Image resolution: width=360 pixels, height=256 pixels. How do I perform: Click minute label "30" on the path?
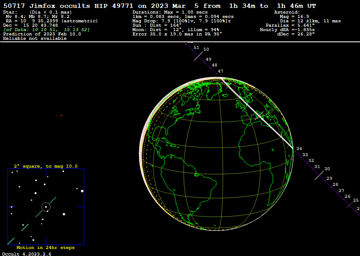pyautogui.click(x=327, y=169)
